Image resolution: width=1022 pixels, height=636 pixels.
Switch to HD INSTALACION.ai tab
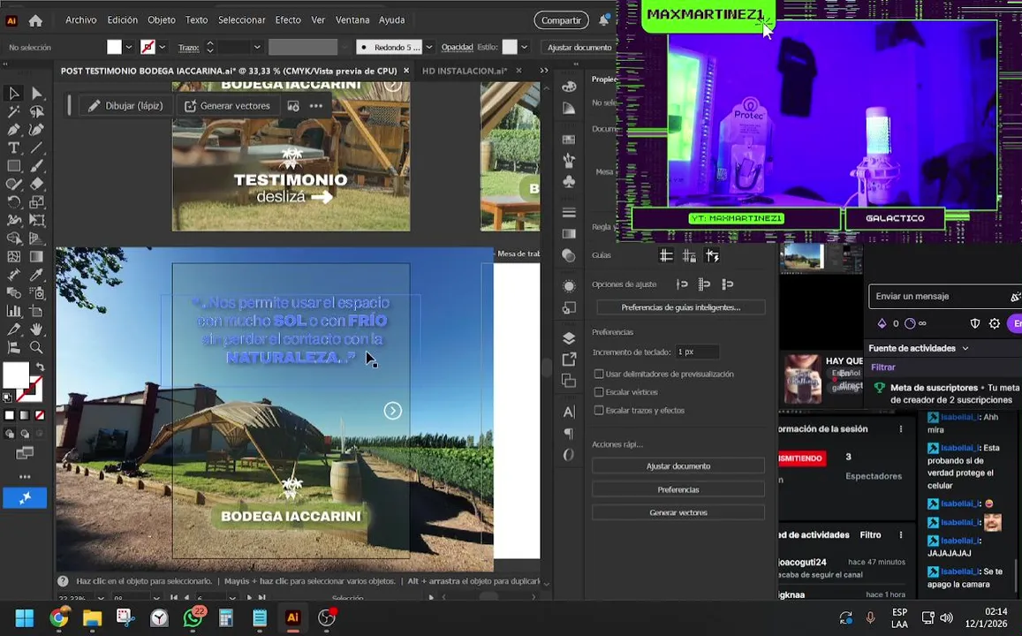click(x=464, y=71)
